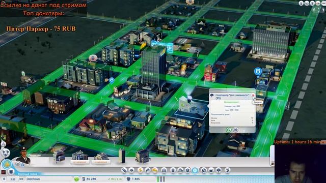Open the Mass transit bus menu
326x183 pixels.
click(x=211, y=170)
